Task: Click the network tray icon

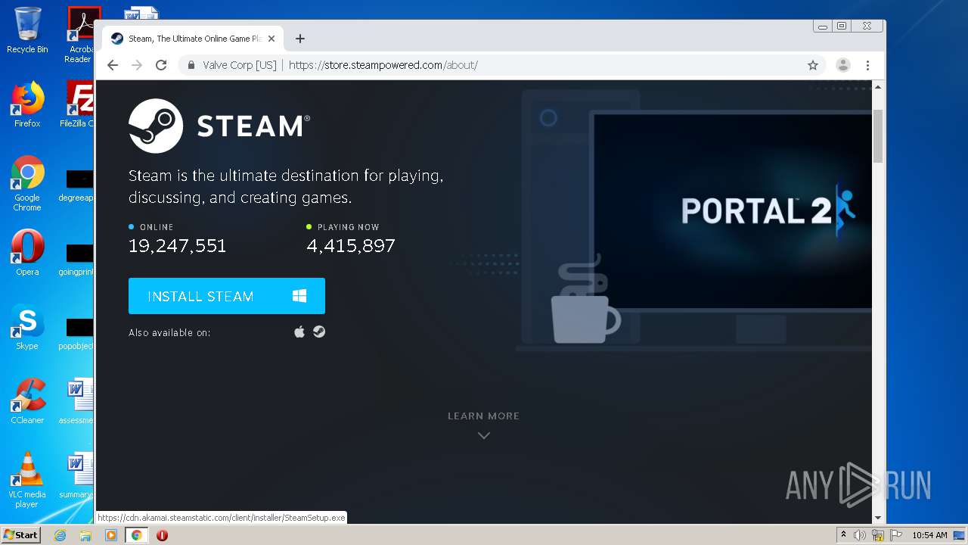Action: click(x=878, y=535)
